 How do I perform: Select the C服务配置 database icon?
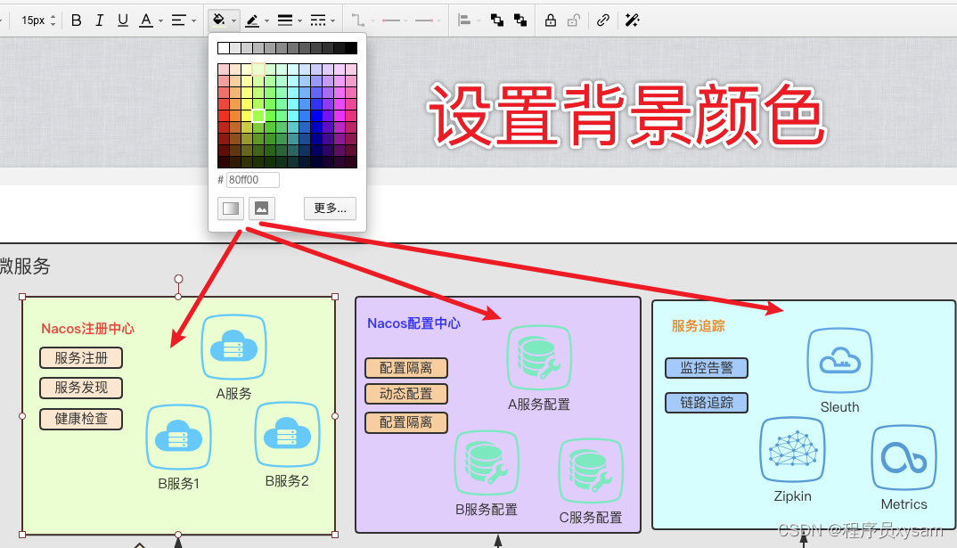(591, 471)
